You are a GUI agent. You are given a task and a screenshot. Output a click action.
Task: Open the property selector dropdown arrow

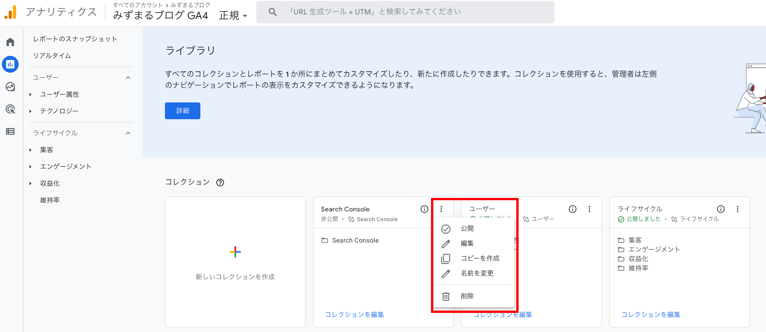coord(245,16)
